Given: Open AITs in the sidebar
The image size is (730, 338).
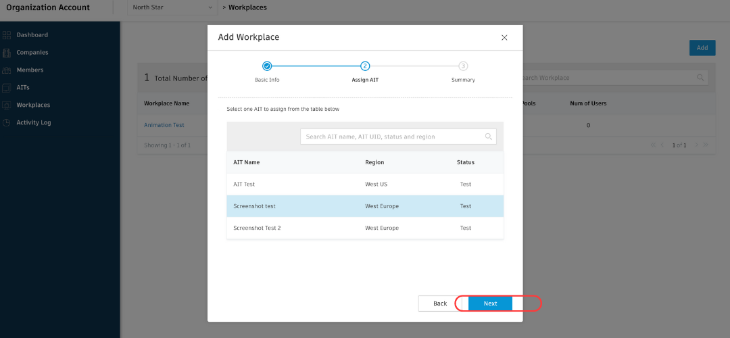Looking at the screenshot, I should click(x=23, y=87).
